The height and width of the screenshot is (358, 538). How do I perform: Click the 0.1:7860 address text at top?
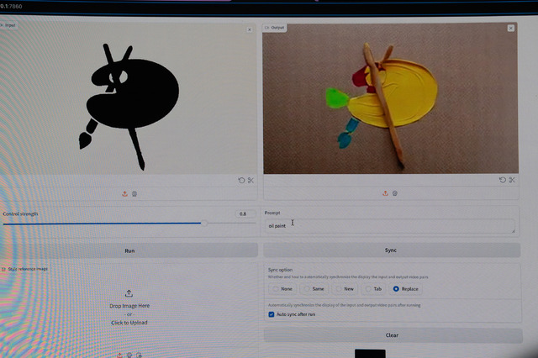[x=11, y=6]
